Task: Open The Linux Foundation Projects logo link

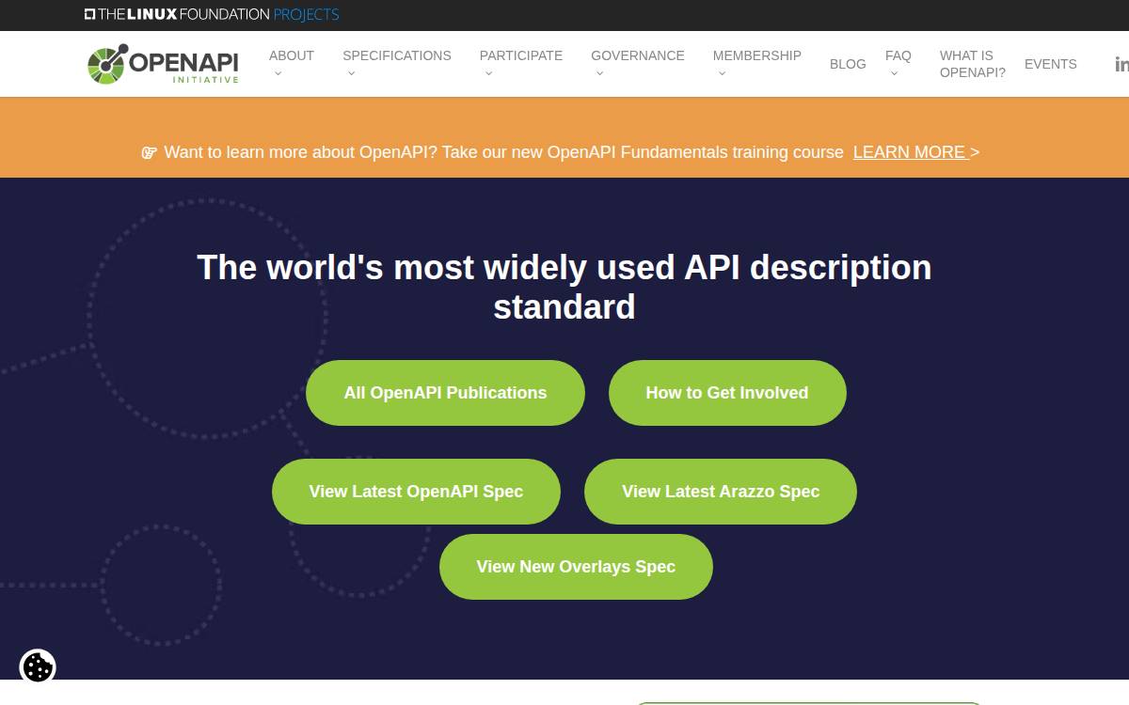Action: coord(212,14)
